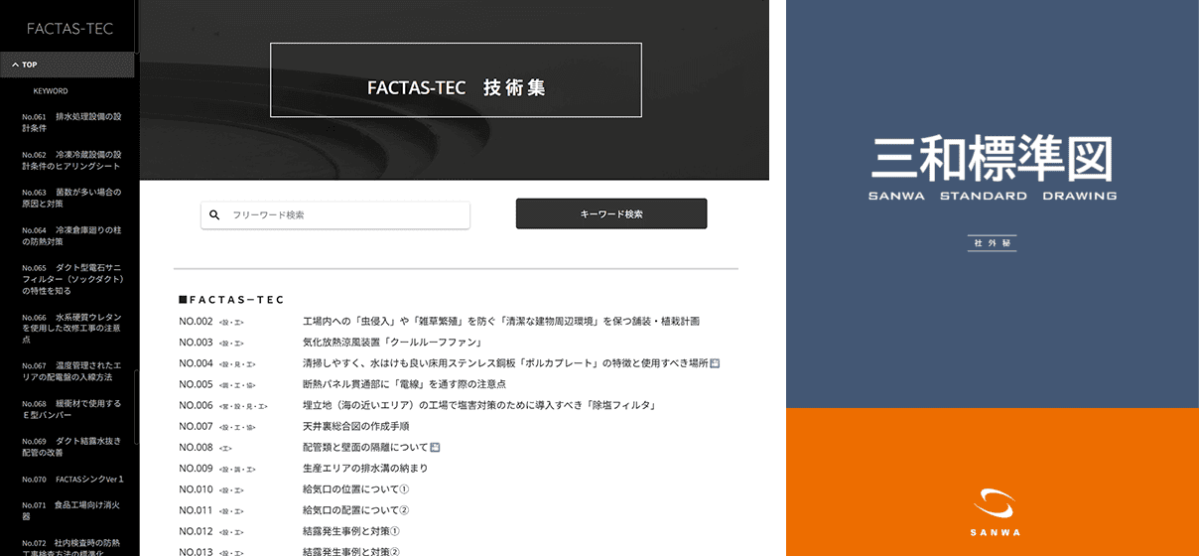The image size is (1199, 556).
Task: Click the image icon after the NO.004 title
Action: coord(715,363)
